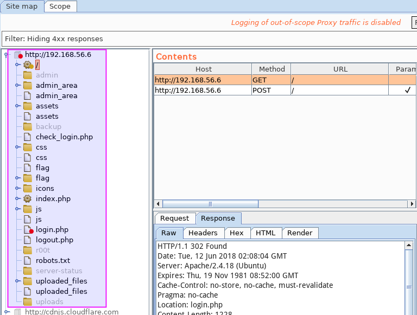Click the greyed-out backup folder icon

click(x=27, y=127)
